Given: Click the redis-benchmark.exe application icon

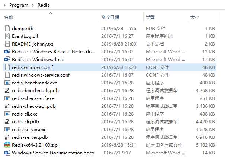Looking at the screenshot, I should [x=7, y=83].
